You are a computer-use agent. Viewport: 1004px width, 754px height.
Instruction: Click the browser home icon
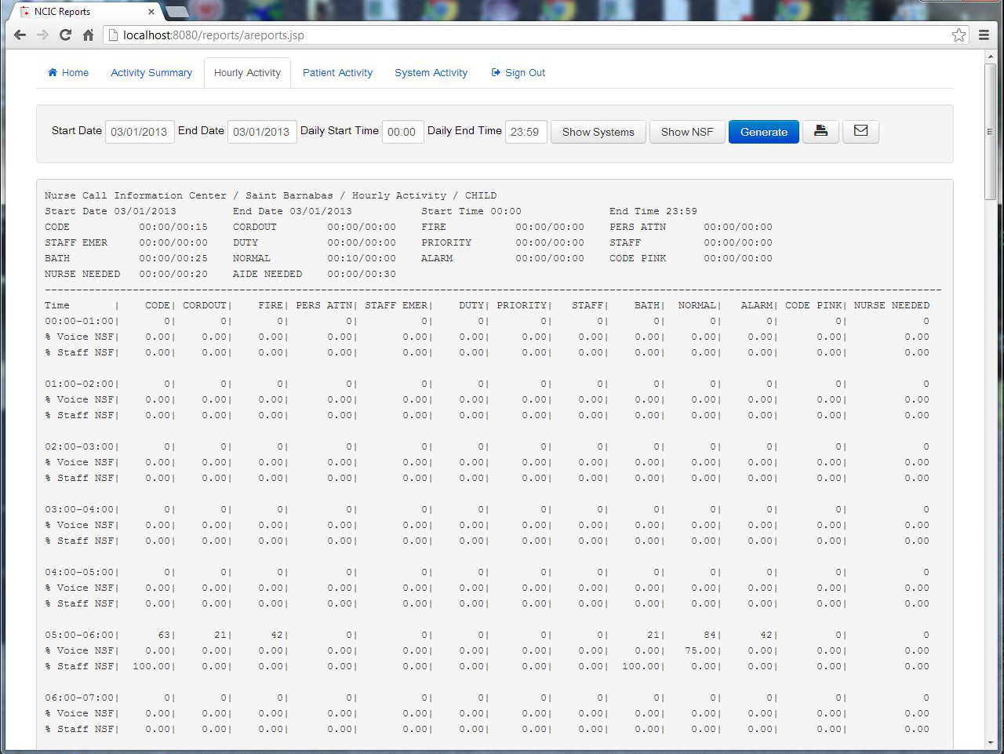point(88,35)
